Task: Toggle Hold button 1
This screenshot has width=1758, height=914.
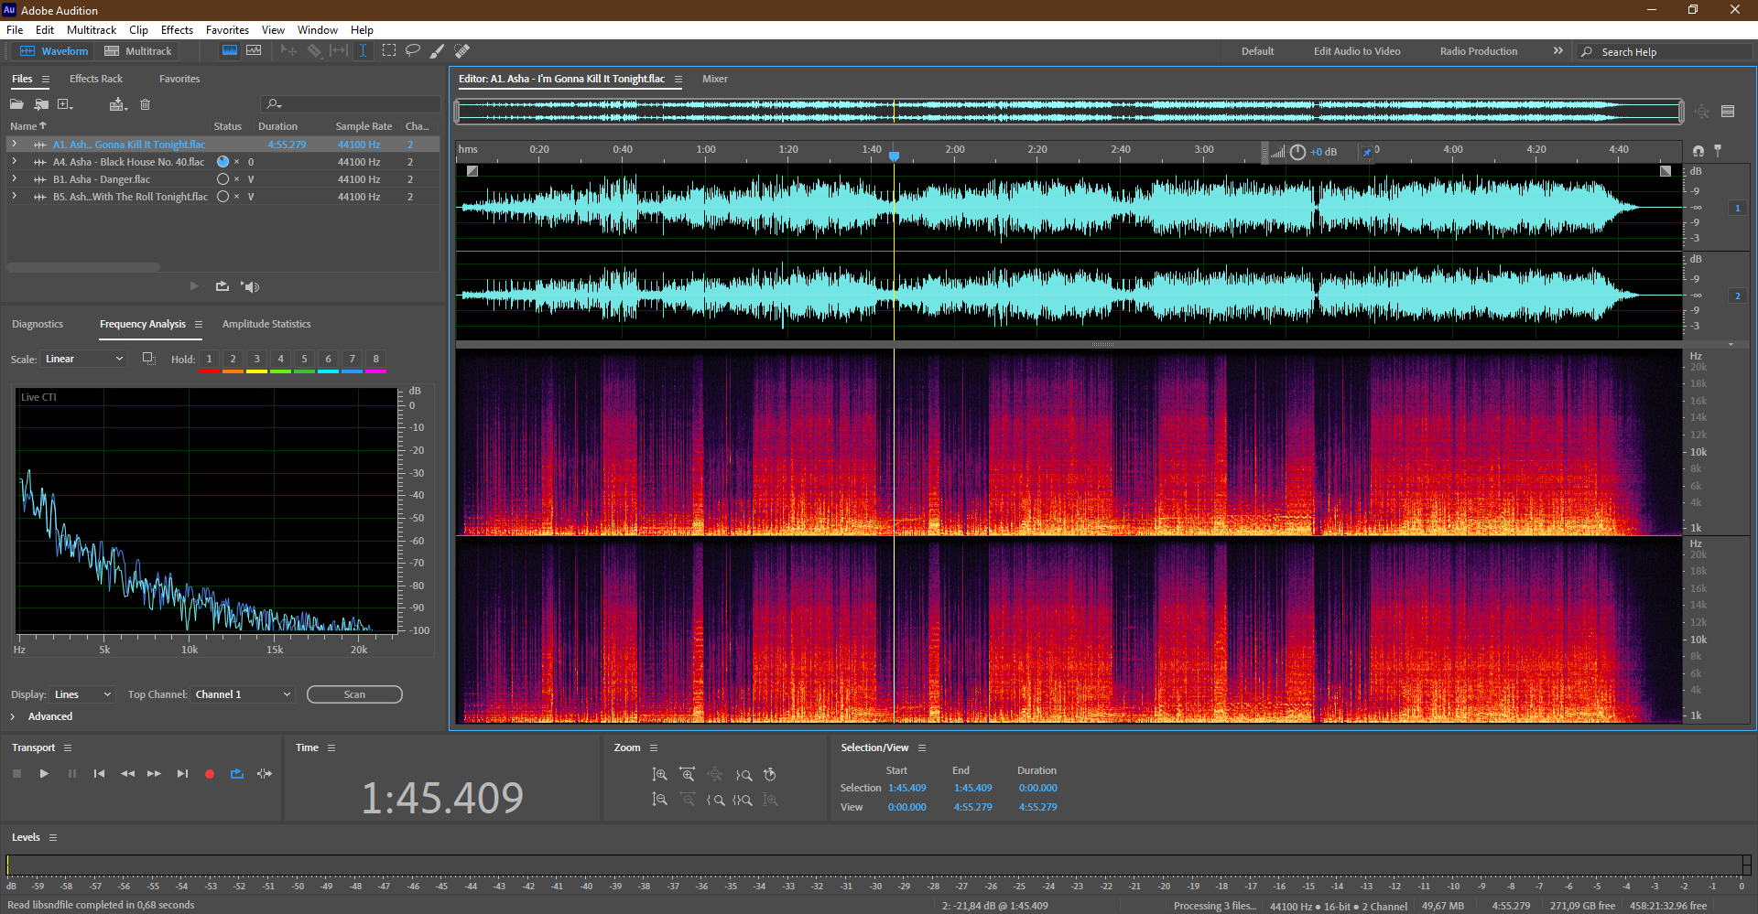Action: tap(210, 360)
